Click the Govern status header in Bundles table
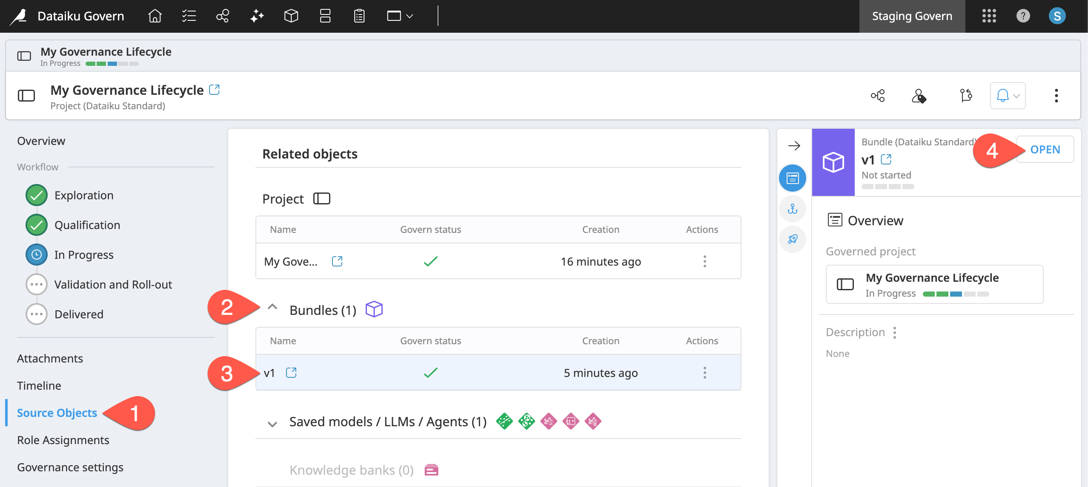This screenshot has width=1088, height=487. pyautogui.click(x=430, y=341)
